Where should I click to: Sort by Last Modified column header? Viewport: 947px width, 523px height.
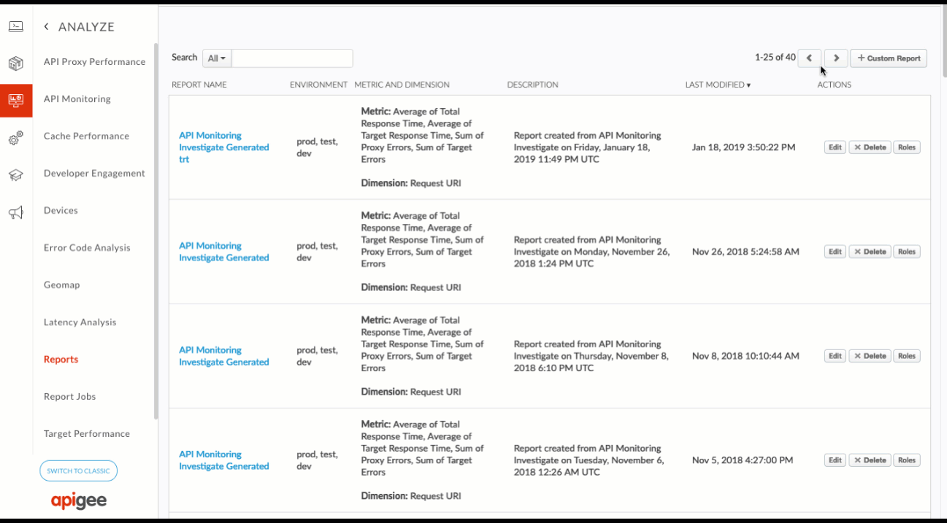pyautogui.click(x=718, y=85)
